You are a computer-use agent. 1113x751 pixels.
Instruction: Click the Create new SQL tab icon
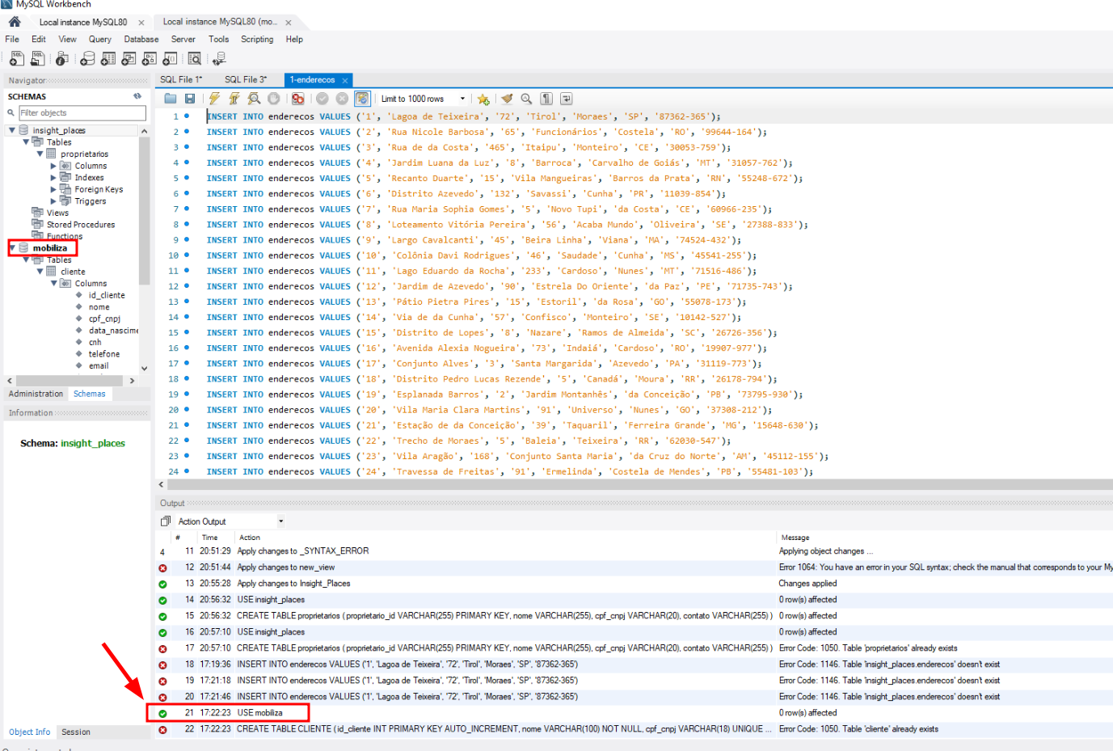tap(17, 58)
